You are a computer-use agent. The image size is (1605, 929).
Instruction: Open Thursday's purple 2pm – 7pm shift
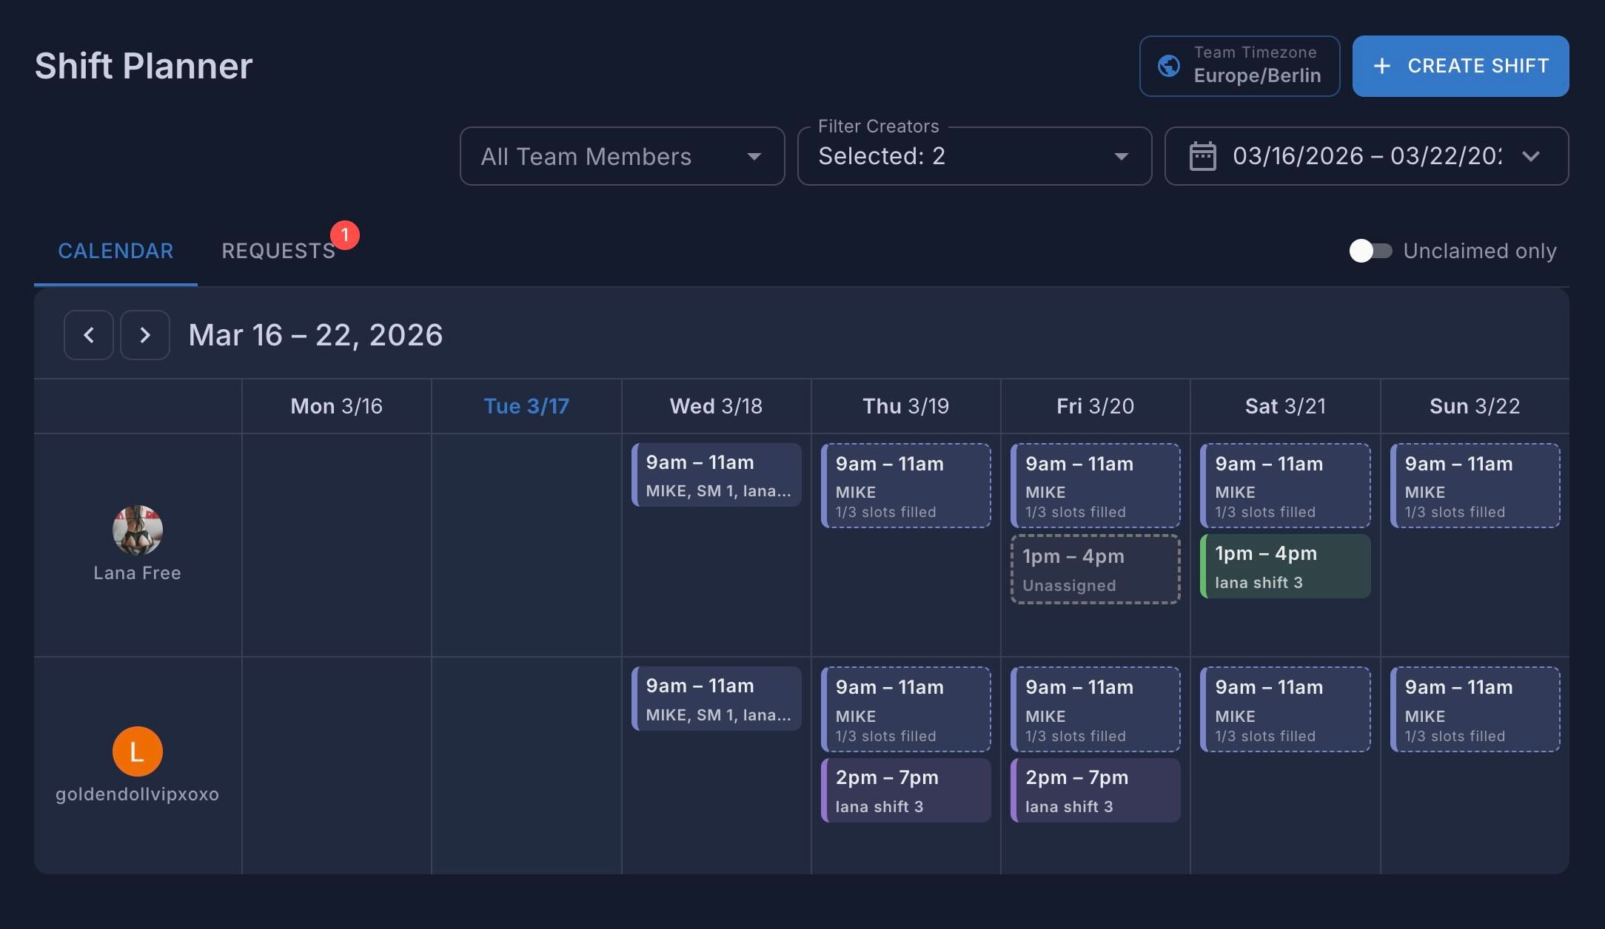coord(905,791)
